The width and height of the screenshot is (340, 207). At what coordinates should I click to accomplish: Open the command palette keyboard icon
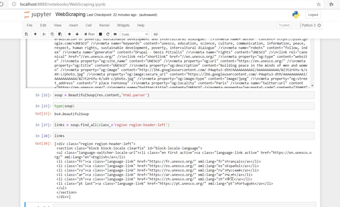[x=156, y=34]
